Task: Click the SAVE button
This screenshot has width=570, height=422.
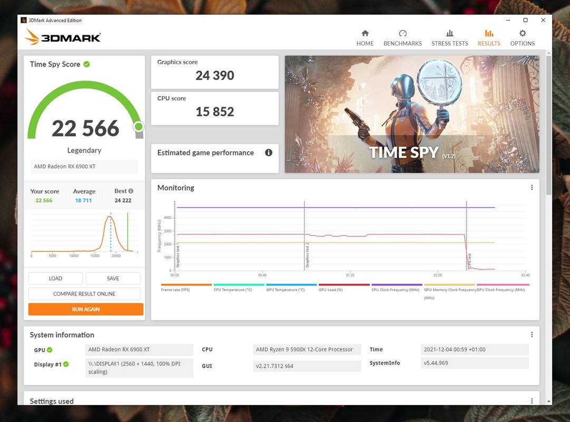Action: click(113, 279)
